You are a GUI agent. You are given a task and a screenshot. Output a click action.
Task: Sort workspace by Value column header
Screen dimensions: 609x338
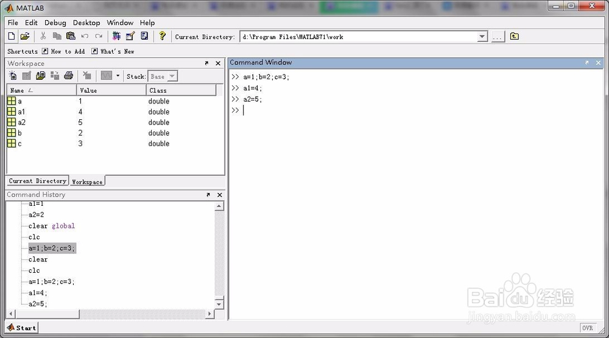(x=111, y=90)
